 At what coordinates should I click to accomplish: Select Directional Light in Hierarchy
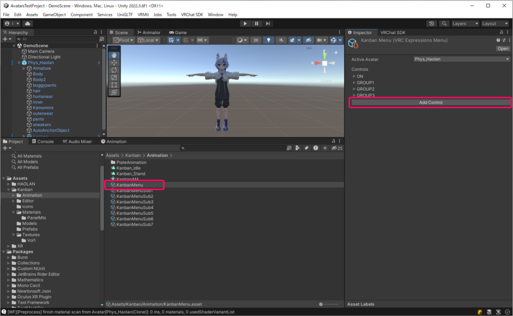tap(44, 57)
